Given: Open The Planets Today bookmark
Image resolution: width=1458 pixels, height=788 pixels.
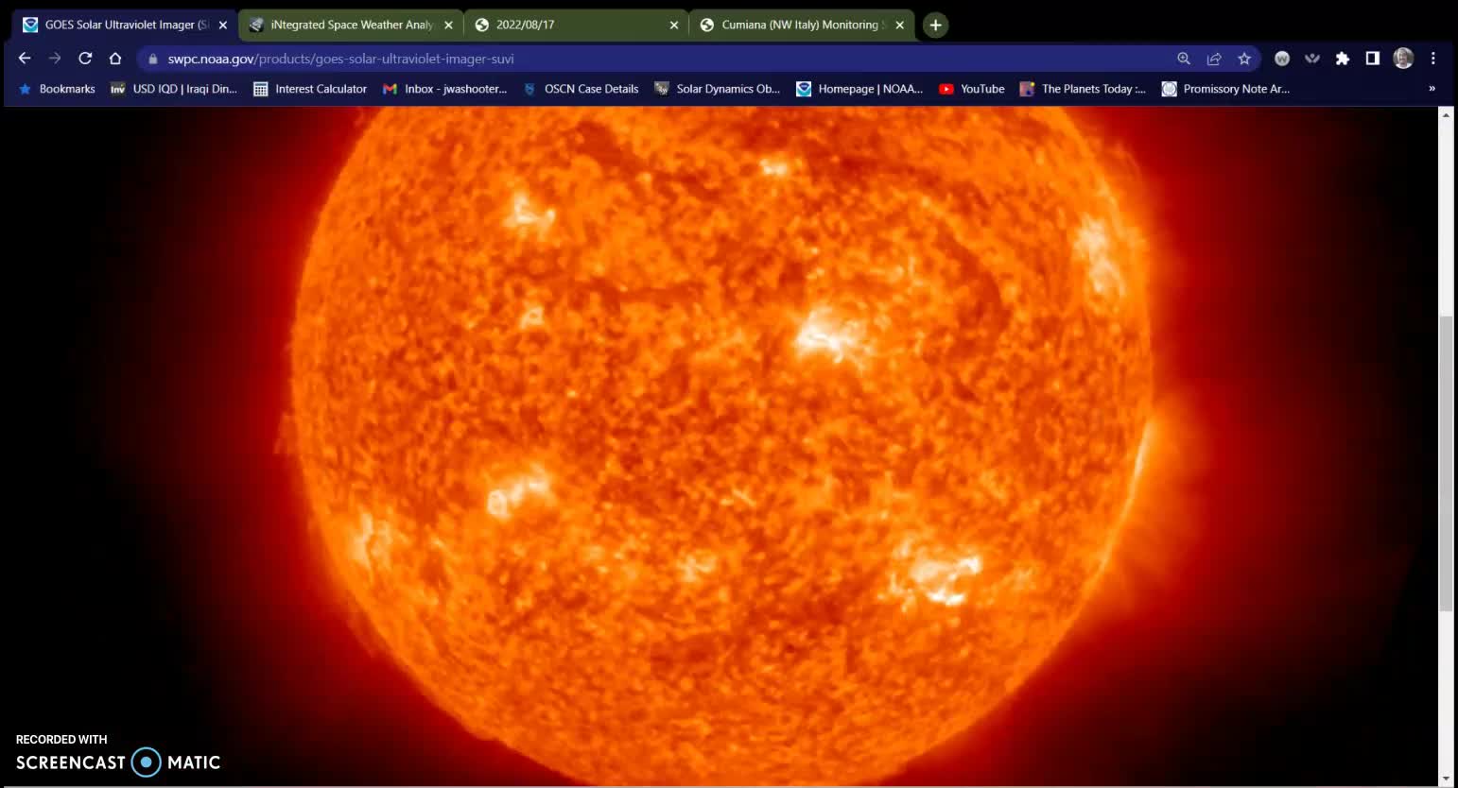Looking at the screenshot, I should [1084, 89].
